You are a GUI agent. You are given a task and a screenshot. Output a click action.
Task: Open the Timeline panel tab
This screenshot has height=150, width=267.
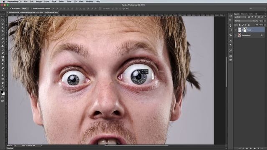(10, 148)
